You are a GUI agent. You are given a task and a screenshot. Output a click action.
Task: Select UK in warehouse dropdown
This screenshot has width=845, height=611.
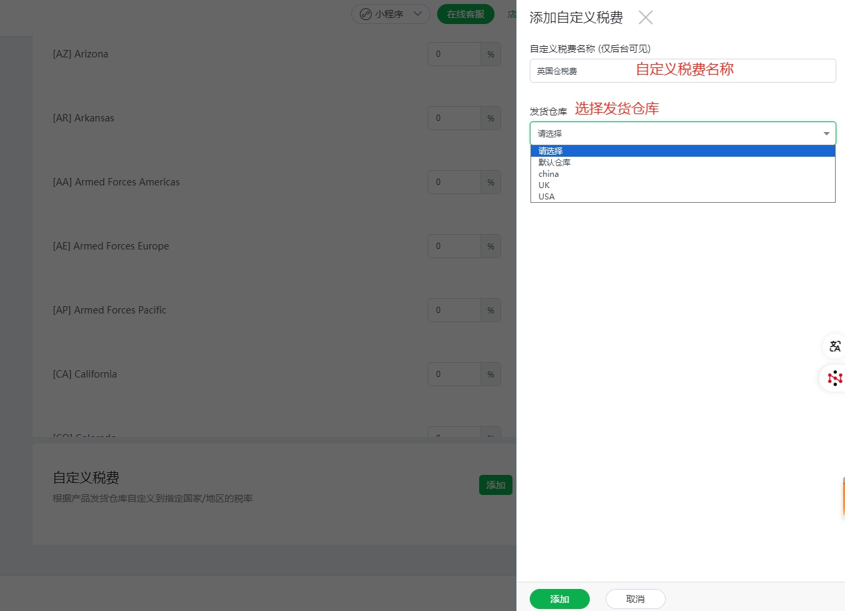point(544,185)
